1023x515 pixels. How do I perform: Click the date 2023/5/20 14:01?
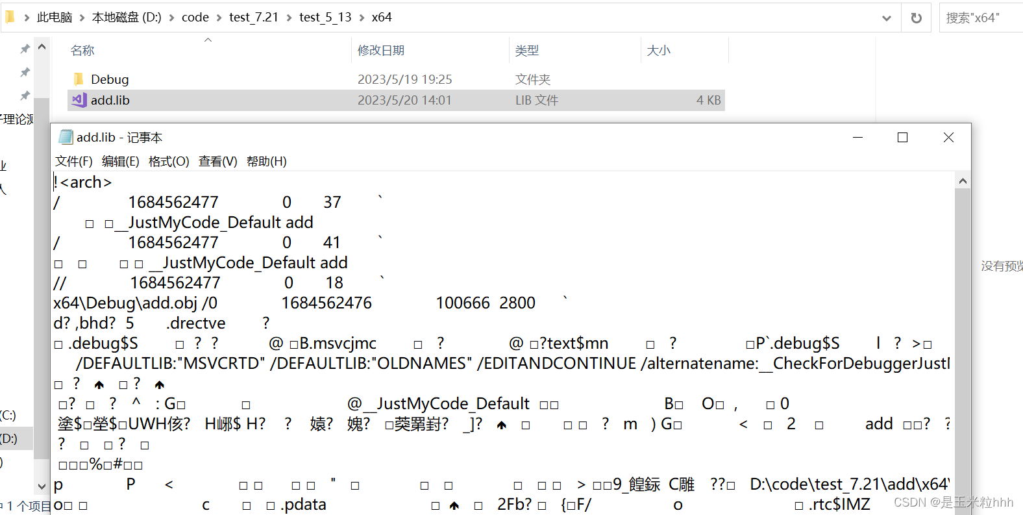(404, 100)
